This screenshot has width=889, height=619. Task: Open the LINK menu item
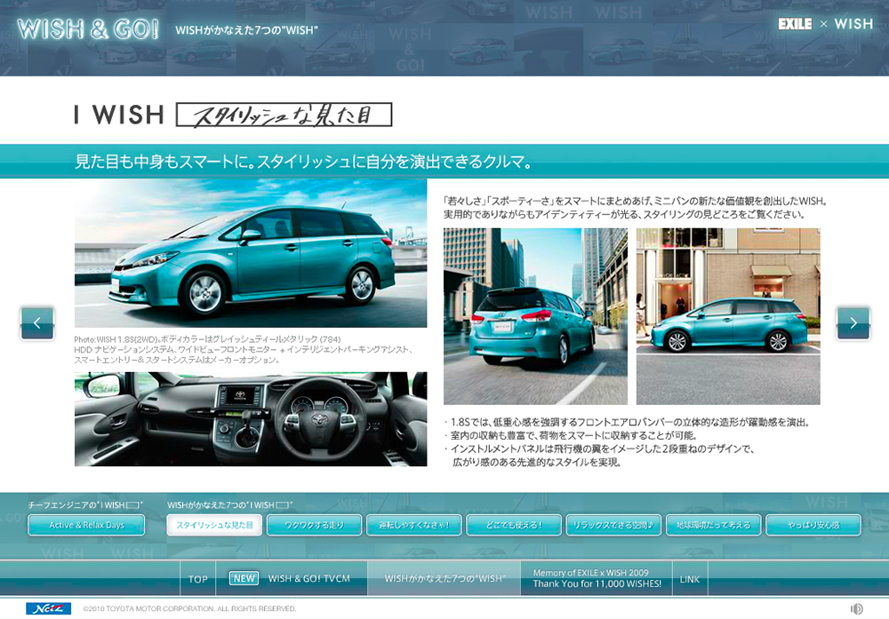tap(690, 579)
